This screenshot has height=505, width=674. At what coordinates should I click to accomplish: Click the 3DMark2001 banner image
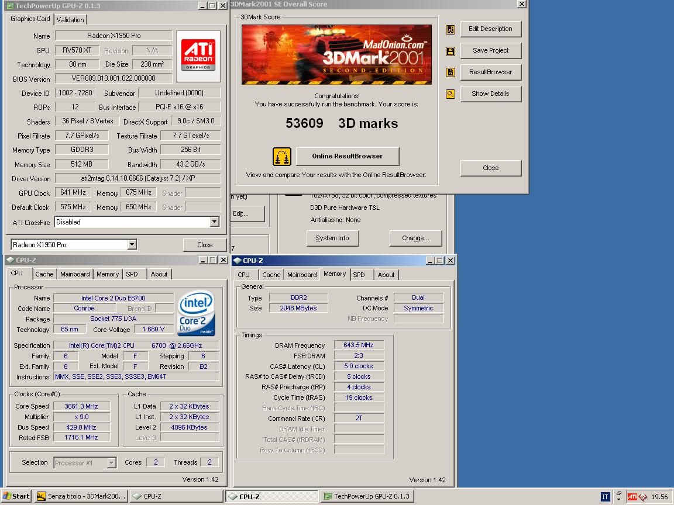pos(336,54)
